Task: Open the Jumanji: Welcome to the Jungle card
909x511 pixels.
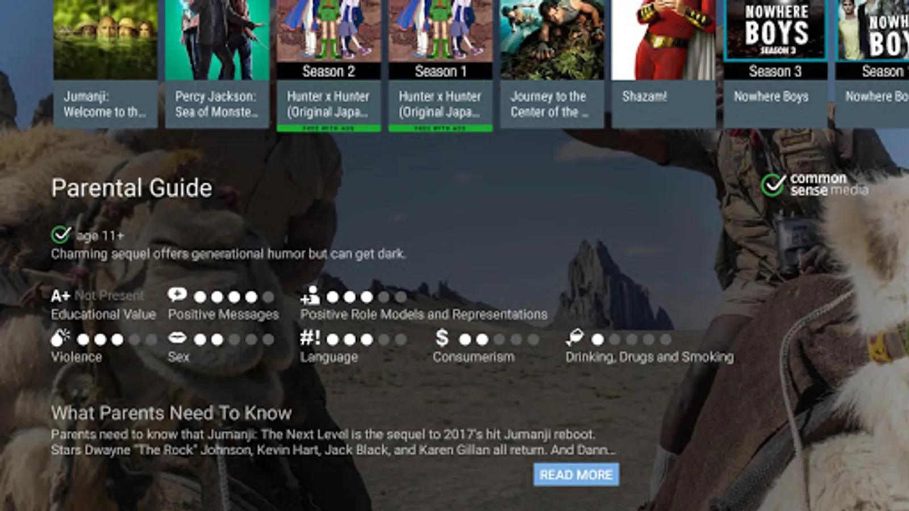Action: click(x=105, y=64)
